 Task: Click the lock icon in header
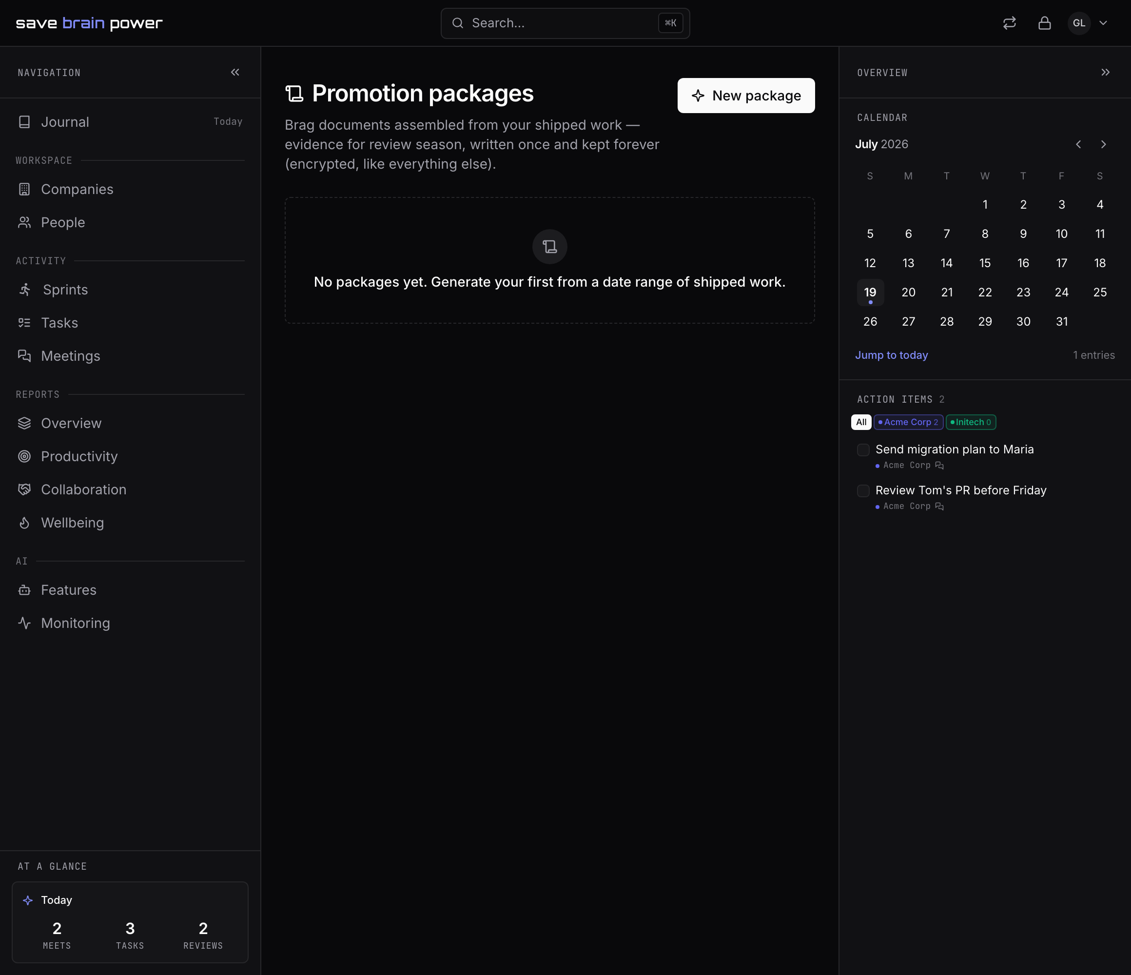point(1044,23)
